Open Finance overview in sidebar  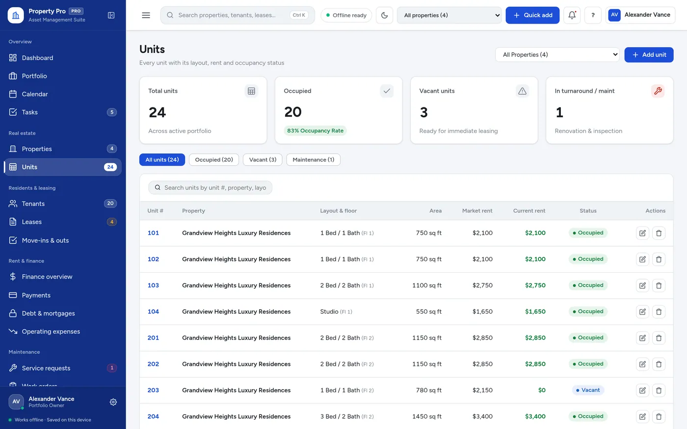[63, 277]
